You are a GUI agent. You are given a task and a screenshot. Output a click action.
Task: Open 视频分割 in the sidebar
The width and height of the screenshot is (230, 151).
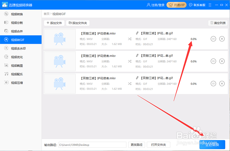pos(21,23)
